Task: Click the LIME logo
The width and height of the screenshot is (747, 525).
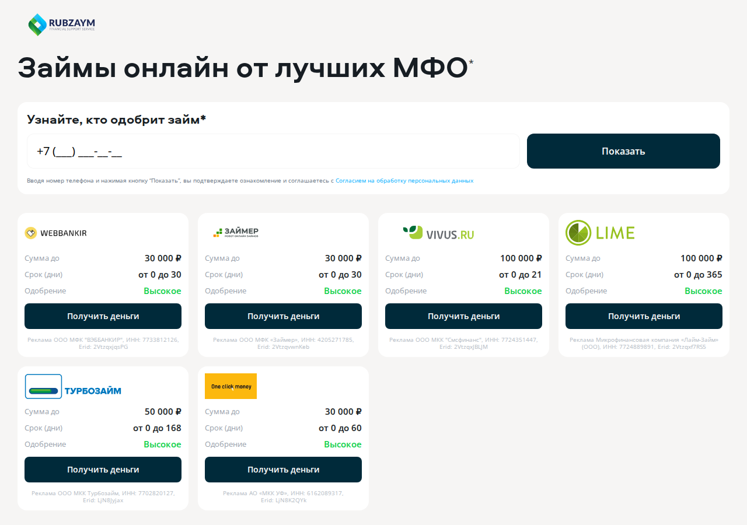Action: click(600, 233)
